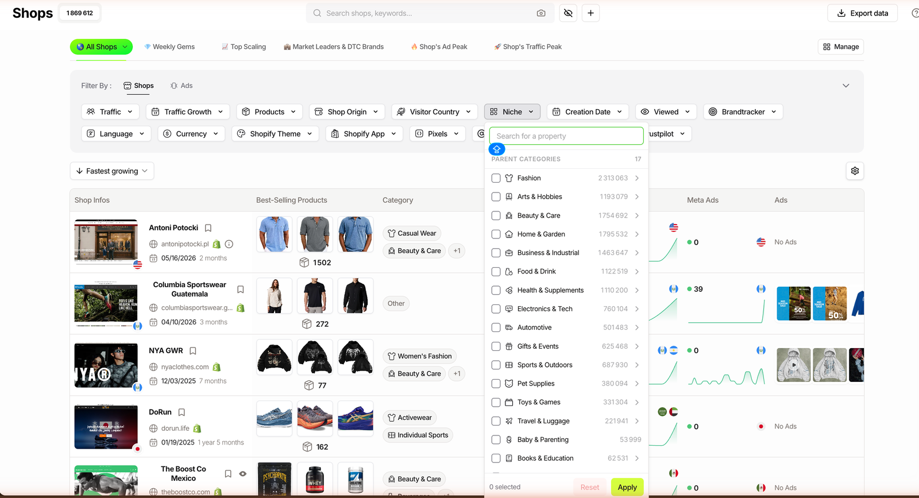Open the Shop Origin filter dropdown
919x498 pixels.
coord(347,111)
